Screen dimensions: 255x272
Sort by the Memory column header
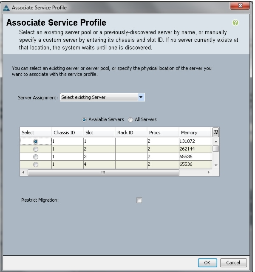[195, 133]
